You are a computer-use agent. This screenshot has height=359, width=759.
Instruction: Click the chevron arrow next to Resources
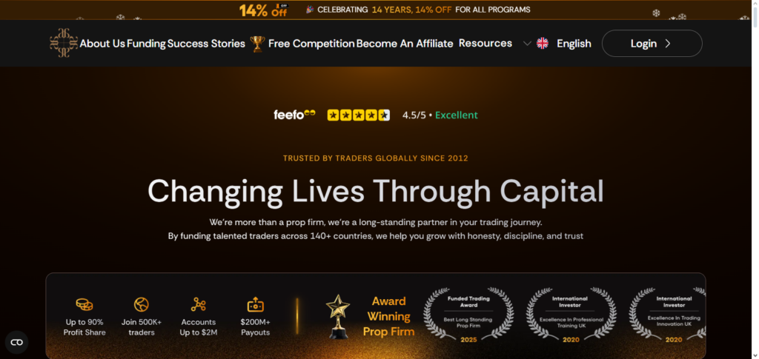point(527,44)
